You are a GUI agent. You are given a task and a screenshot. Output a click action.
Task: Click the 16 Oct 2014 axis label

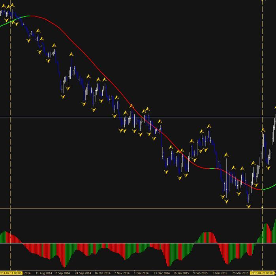[102, 273]
